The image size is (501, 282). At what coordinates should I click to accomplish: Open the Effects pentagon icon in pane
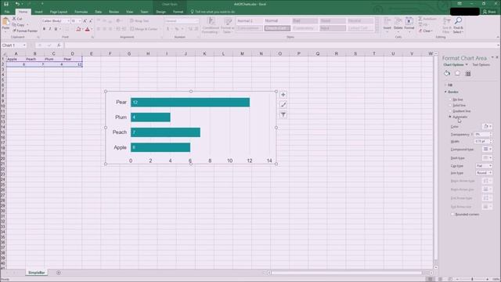(x=457, y=73)
